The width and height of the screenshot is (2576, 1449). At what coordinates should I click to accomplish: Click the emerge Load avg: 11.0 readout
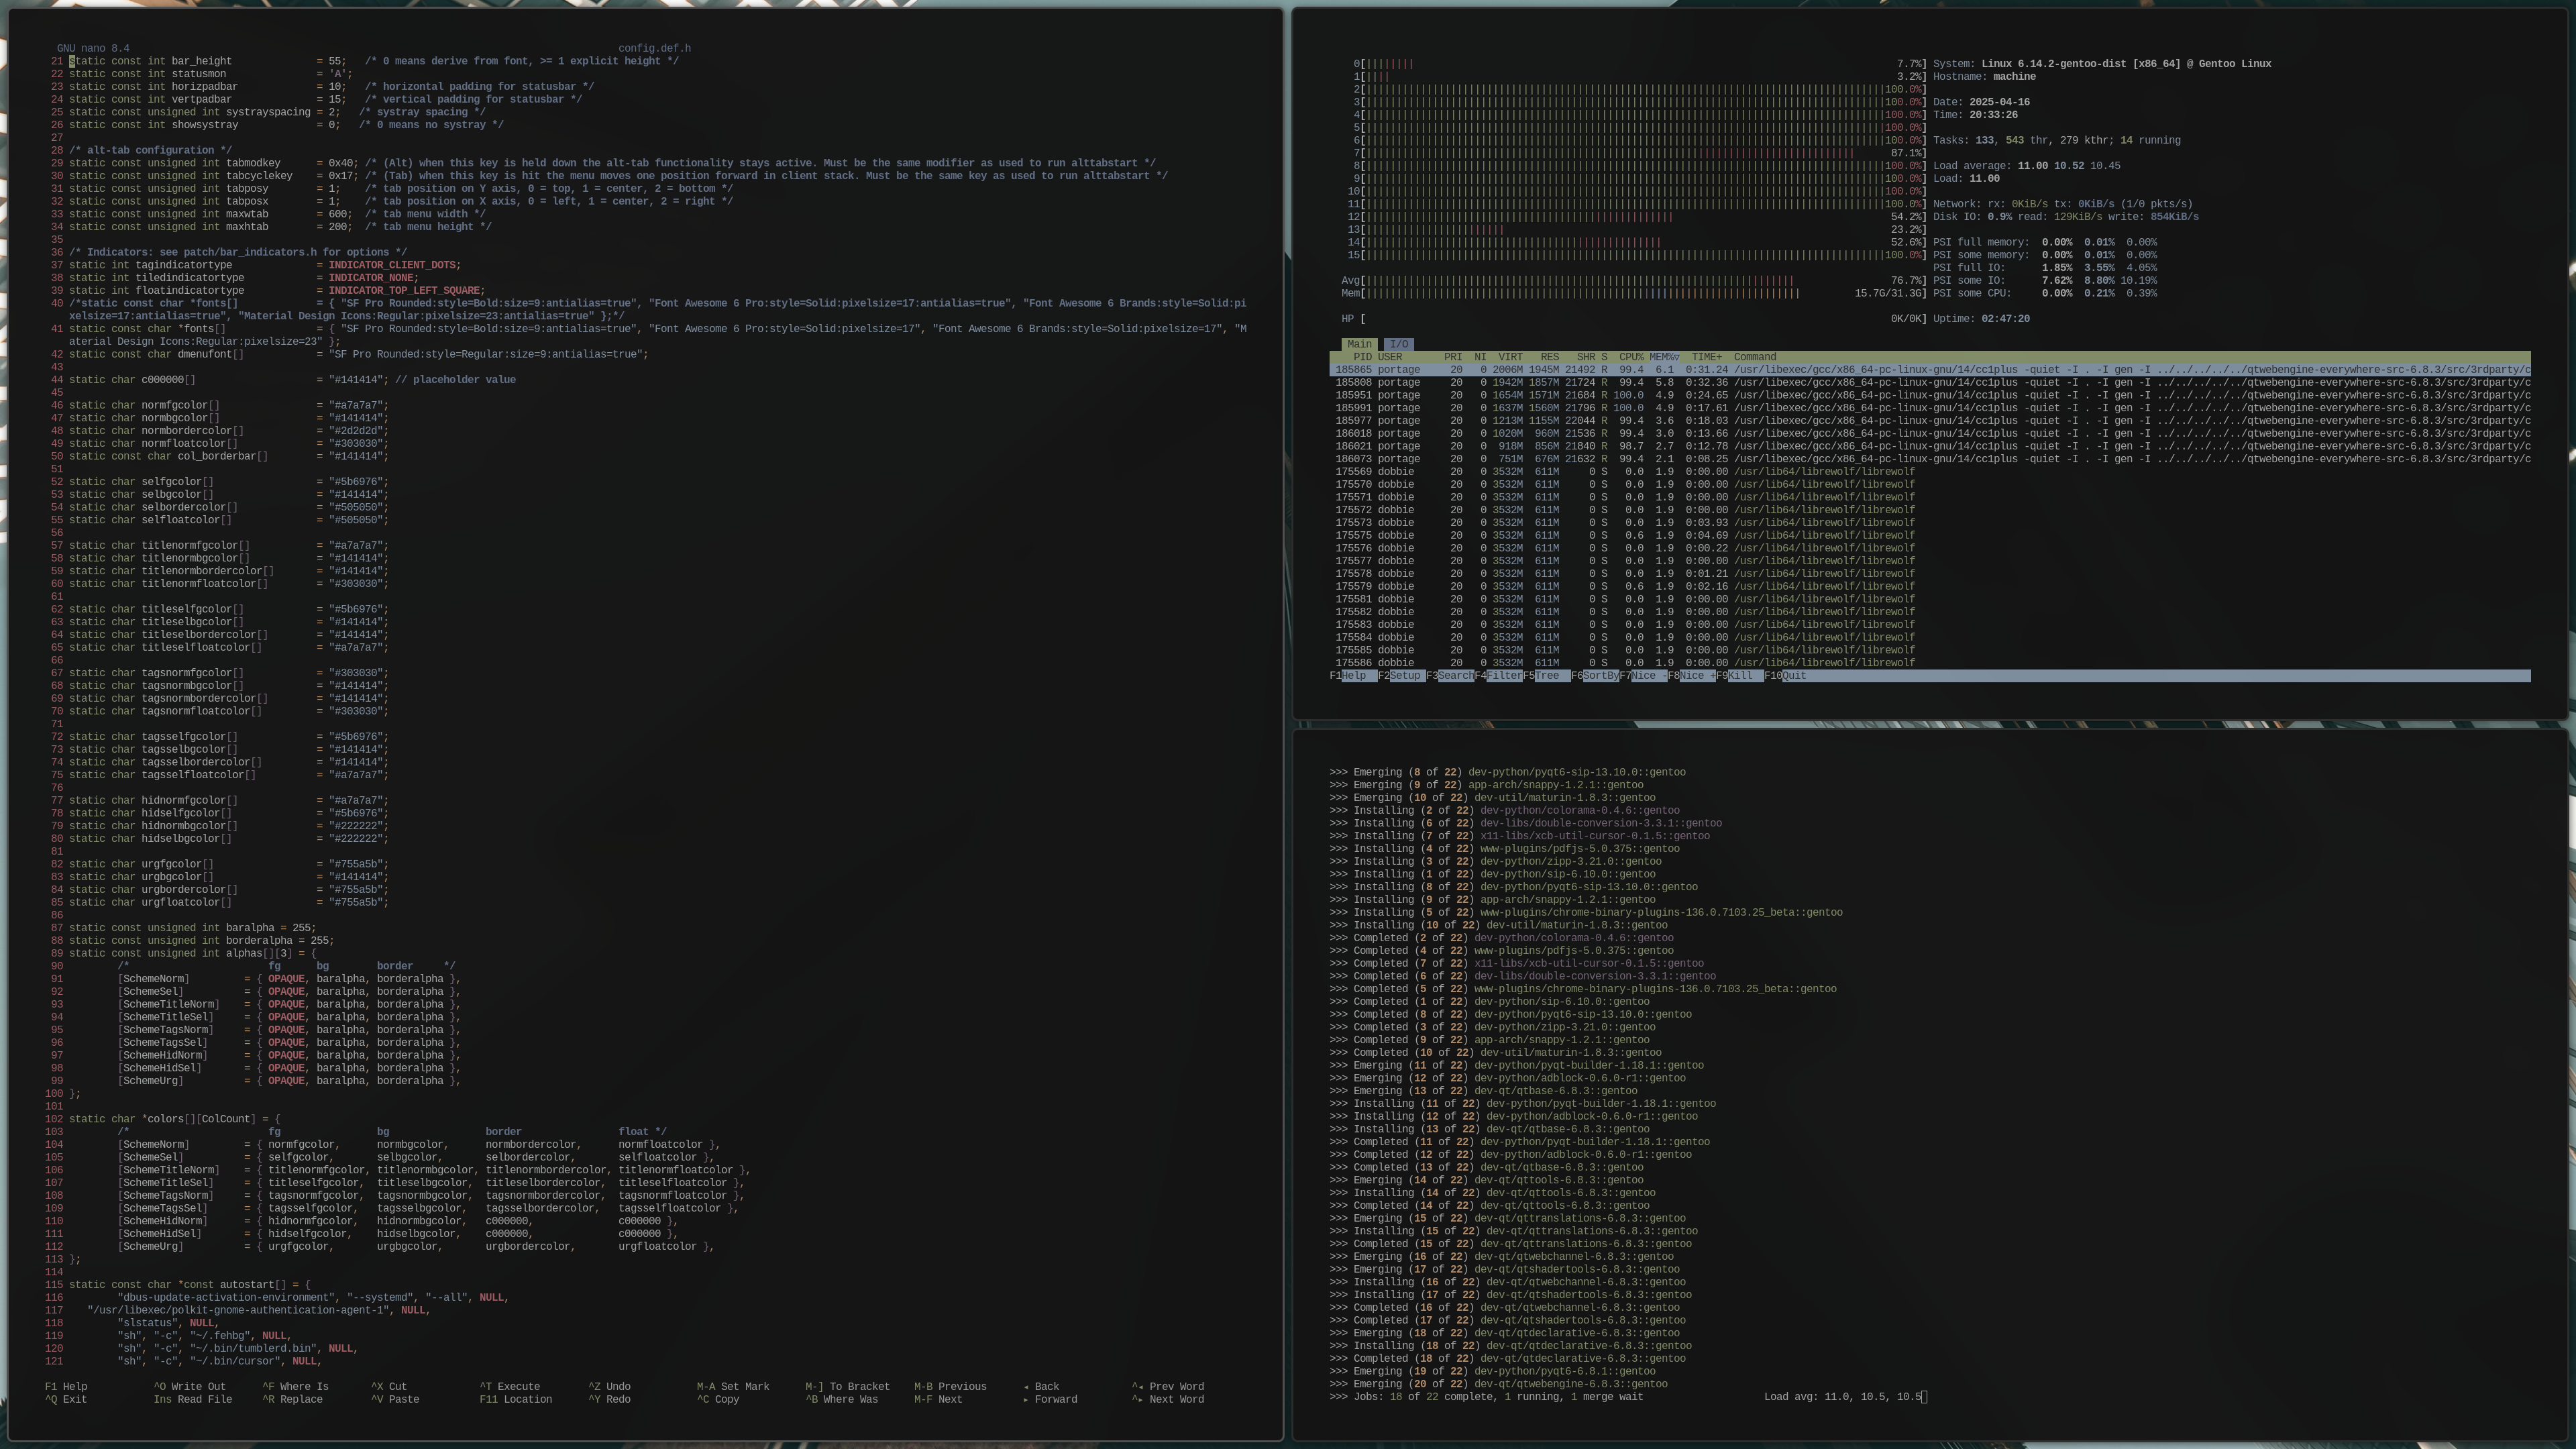click(x=1843, y=1397)
